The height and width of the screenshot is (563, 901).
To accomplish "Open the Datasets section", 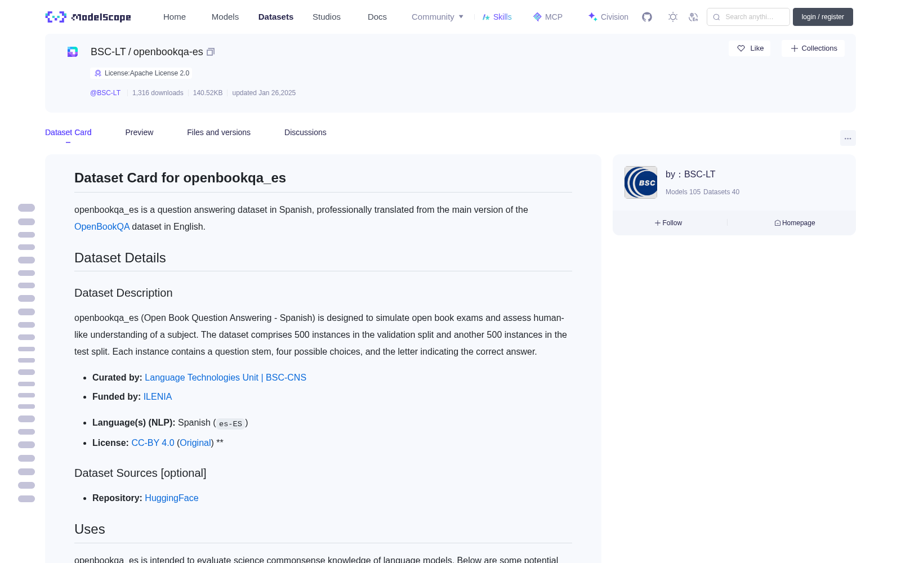I will point(276,17).
